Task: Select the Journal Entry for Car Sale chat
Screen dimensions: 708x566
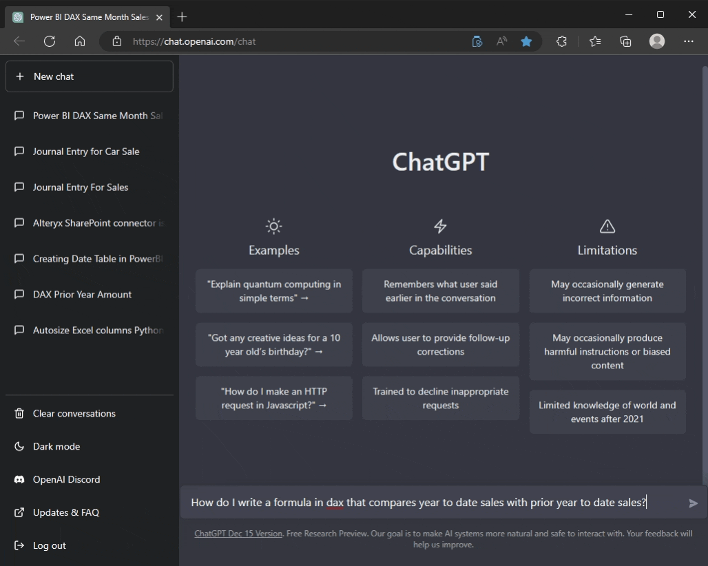Action: point(86,151)
